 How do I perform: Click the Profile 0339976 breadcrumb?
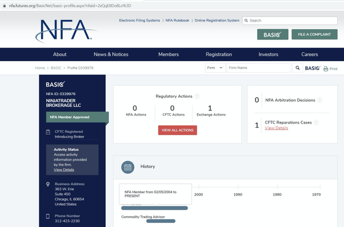(81, 68)
